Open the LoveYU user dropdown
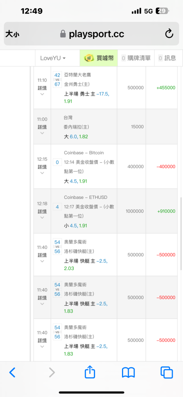The width and height of the screenshot is (183, 397). pyautogui.click(x=53, y=58)
